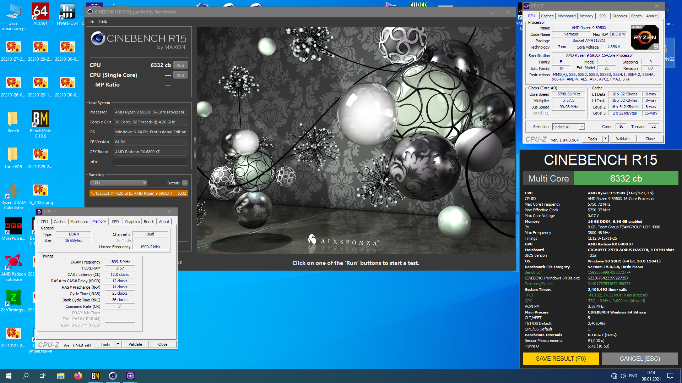Open Firefox from the taskbar

pyautogui.click(x=78, y=376)
